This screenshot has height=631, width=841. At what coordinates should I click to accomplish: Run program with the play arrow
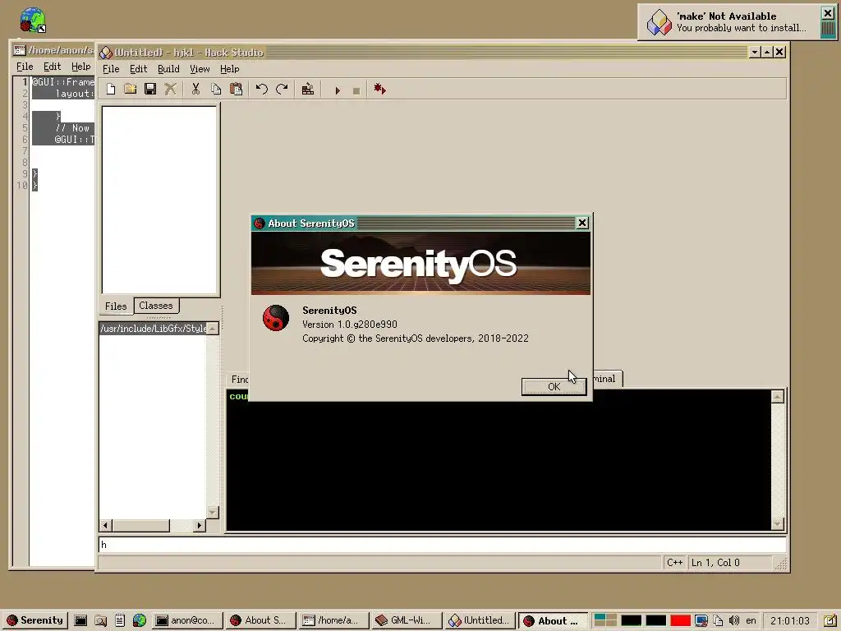(x=338, y=90)
